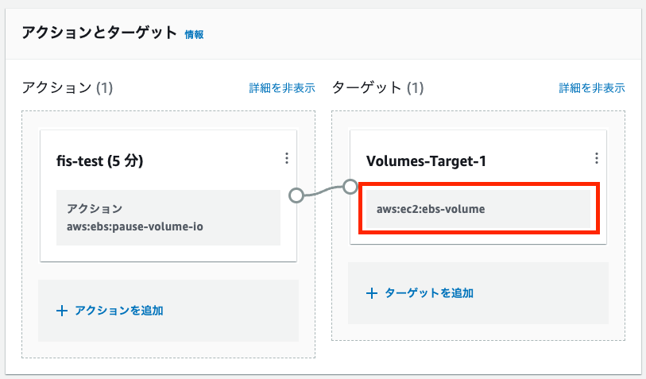Image resolution: width=646 pixels, height=379 pixels.
Task: Hide action details via 詳細を非表示
Action: tap(282, 87)
